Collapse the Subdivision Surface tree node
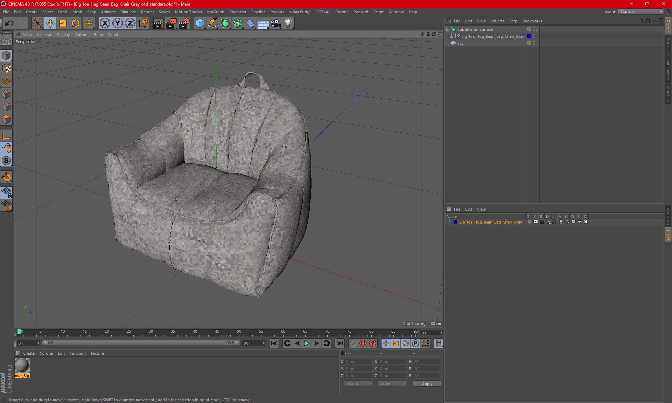 [448, 29]
